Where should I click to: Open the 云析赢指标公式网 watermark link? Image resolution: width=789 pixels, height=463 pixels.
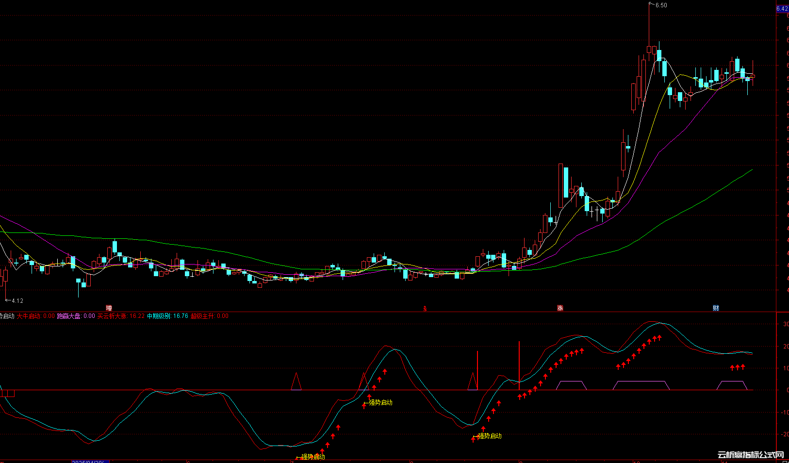[751, 455]
